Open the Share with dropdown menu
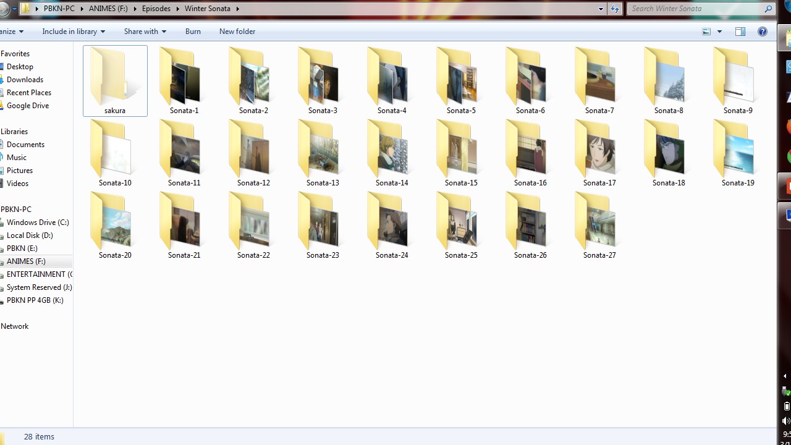 pyautogui.click(x=145, y=32)
